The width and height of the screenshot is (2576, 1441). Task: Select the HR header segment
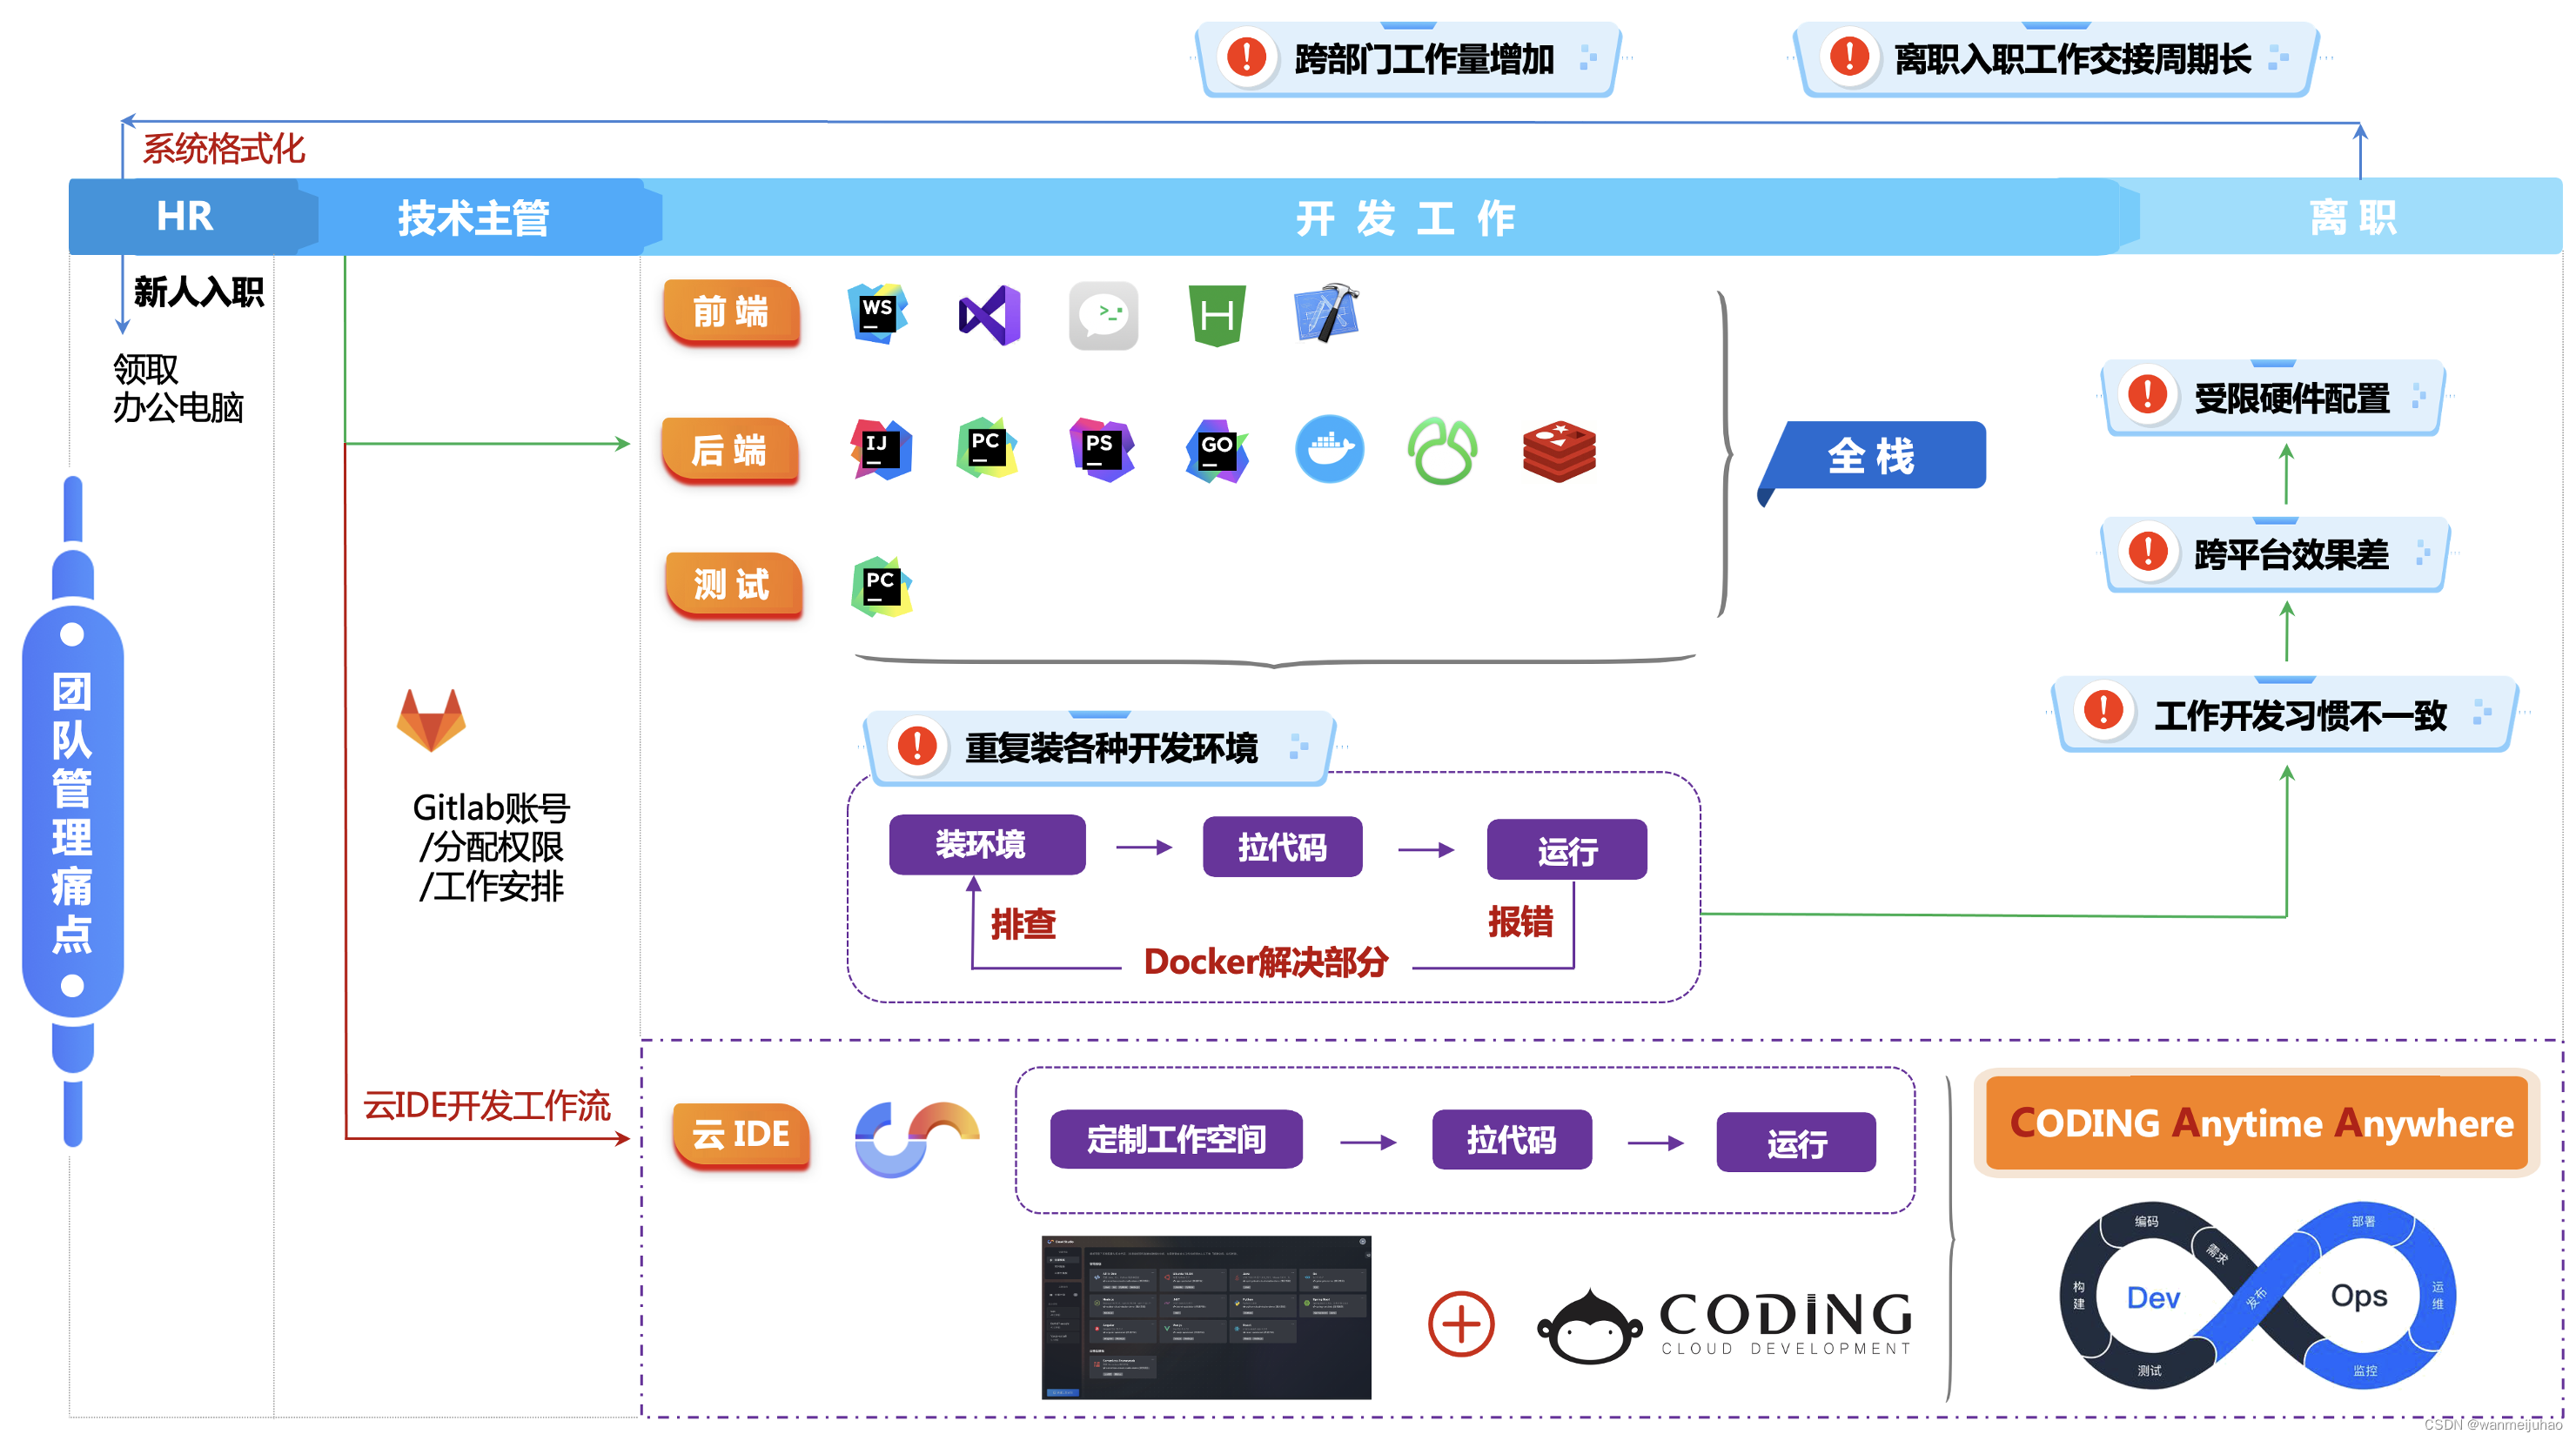point(185,216)
